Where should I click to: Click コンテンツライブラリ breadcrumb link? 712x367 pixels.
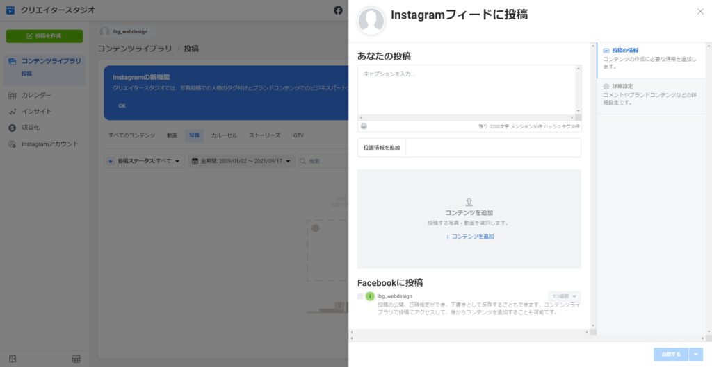coord(135,49)
